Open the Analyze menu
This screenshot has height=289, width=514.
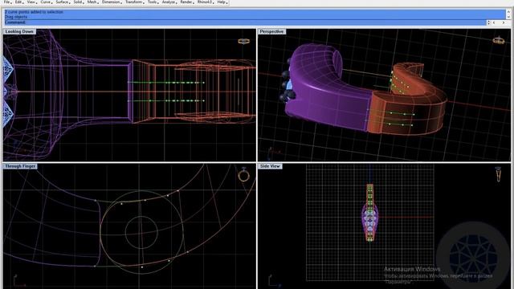click(x=169, y=2)
